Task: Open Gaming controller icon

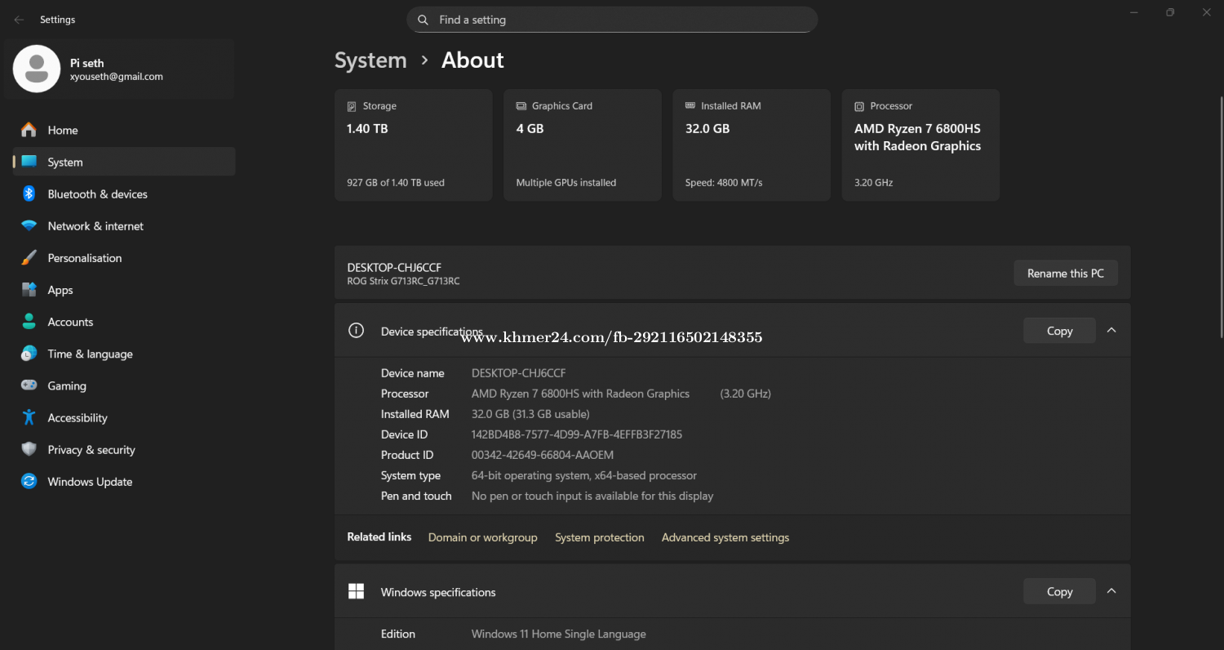Action: pyautogui.click(x=29, y=385)
